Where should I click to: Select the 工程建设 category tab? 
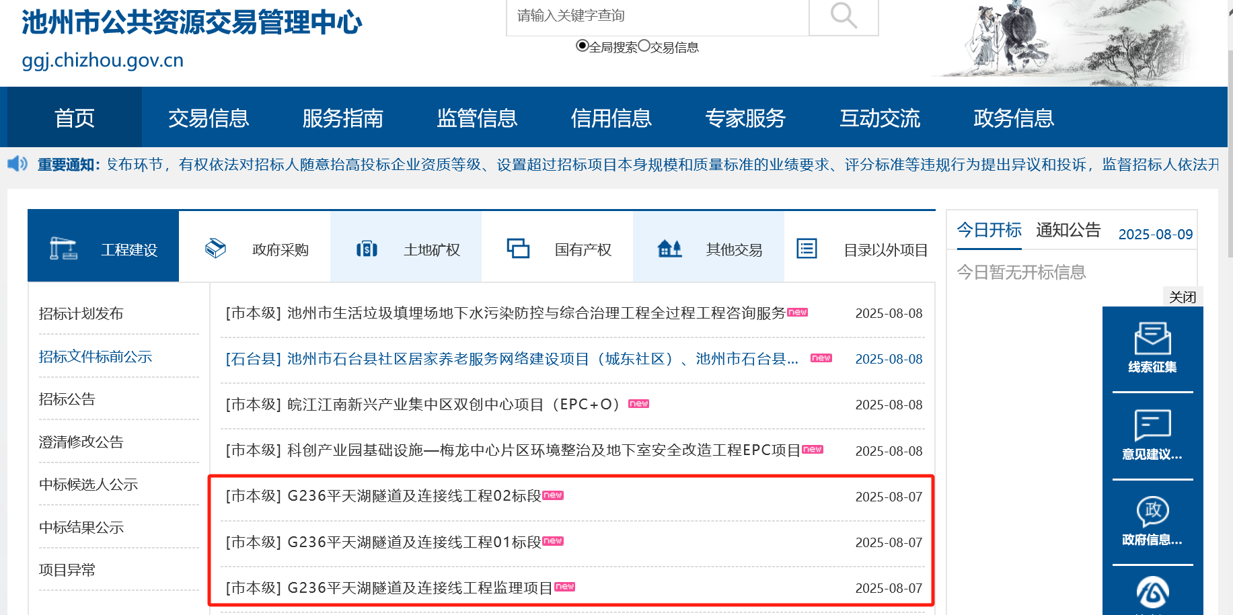(103, 246)
